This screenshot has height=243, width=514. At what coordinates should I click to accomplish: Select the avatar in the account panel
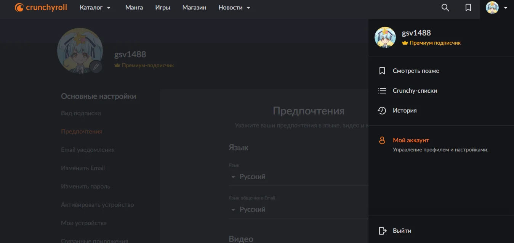(x=385, y=37)
